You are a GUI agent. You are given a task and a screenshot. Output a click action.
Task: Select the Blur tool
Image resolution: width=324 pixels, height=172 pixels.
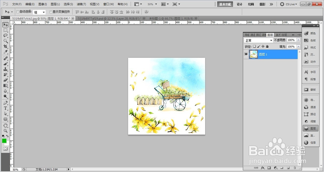click(6, 91)
